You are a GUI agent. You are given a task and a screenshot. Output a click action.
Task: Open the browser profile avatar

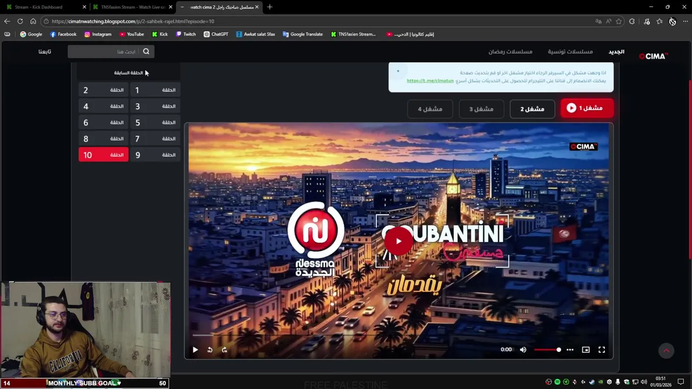point(673,21)
